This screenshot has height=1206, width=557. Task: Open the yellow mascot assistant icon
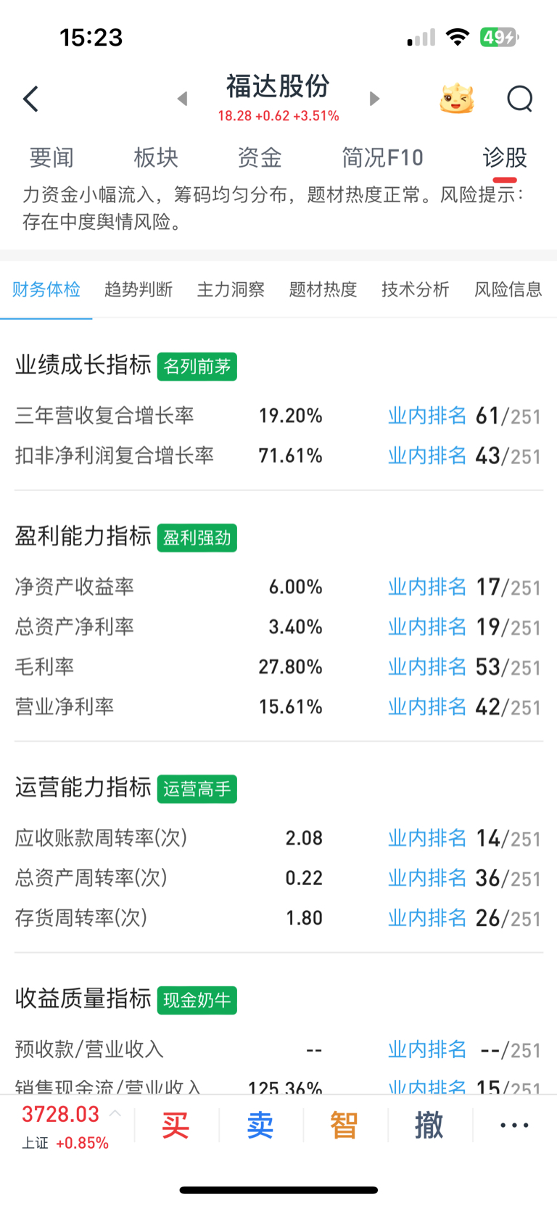tap(457, 99)
